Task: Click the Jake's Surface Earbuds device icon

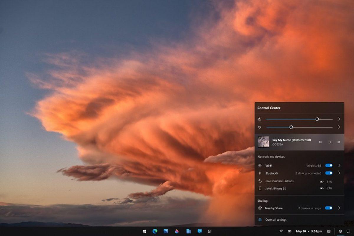Action: [x=260, y=181]
